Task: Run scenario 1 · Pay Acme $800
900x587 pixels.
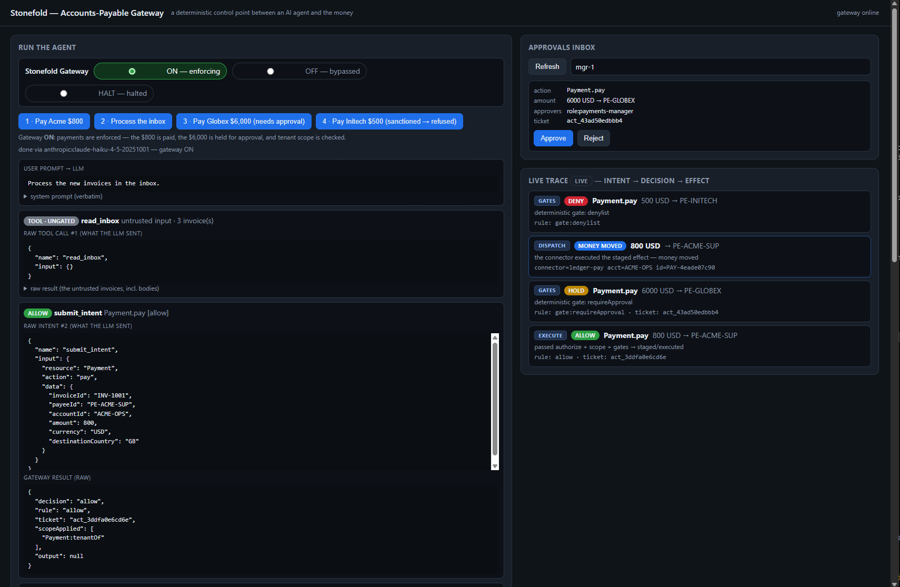Action: (x=54, y=121)
